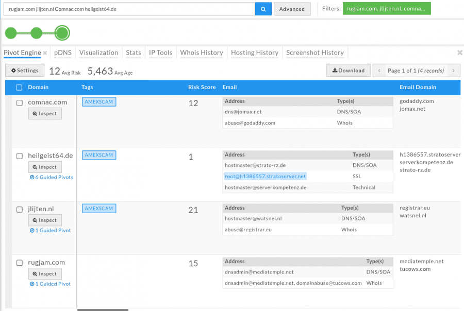Click the Advanced search button

292,9
